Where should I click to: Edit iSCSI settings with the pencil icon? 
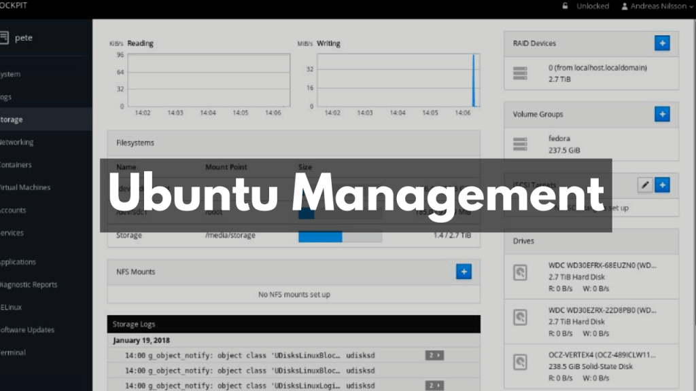pos(645,185)
